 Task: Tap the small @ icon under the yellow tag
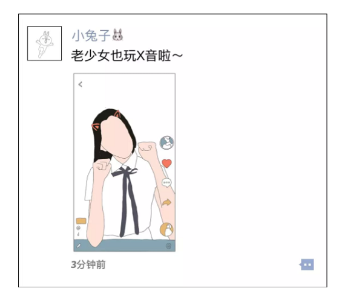pos(79,228)
